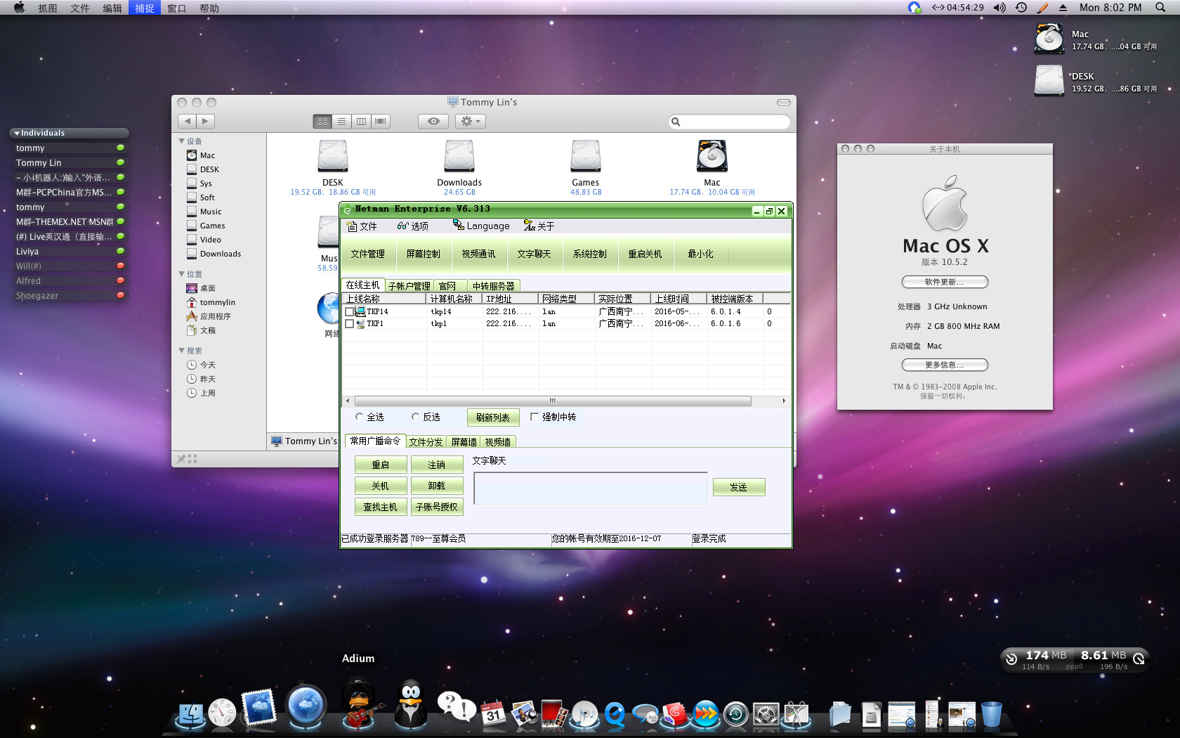Open 选项 menu in Netman

tap(412, 226)
